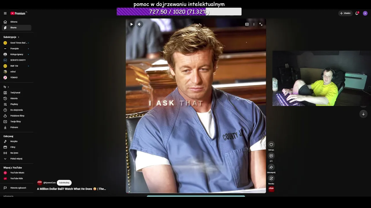
Task: Browse Na żywo live streams
Action: (x=17, y=153)
